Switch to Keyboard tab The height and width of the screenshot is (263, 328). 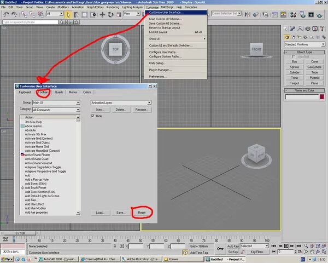(25, 92)
